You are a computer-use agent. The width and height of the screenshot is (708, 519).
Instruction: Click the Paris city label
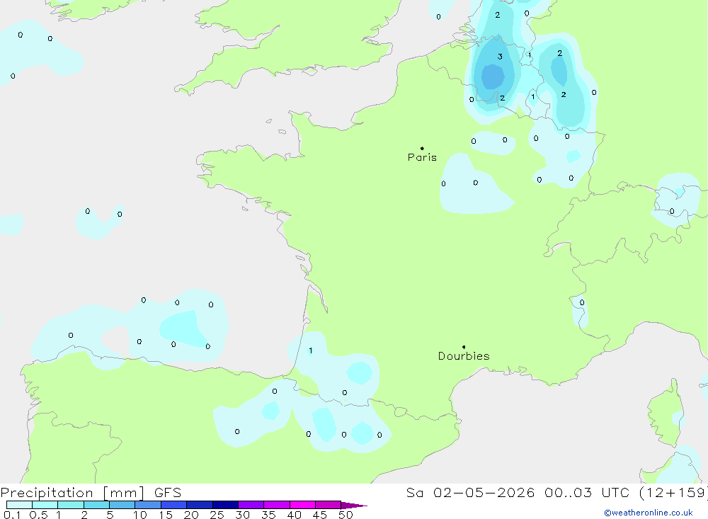pos(422,157)
